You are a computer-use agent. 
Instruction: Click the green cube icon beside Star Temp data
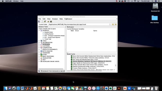click(x=71, y=60)
